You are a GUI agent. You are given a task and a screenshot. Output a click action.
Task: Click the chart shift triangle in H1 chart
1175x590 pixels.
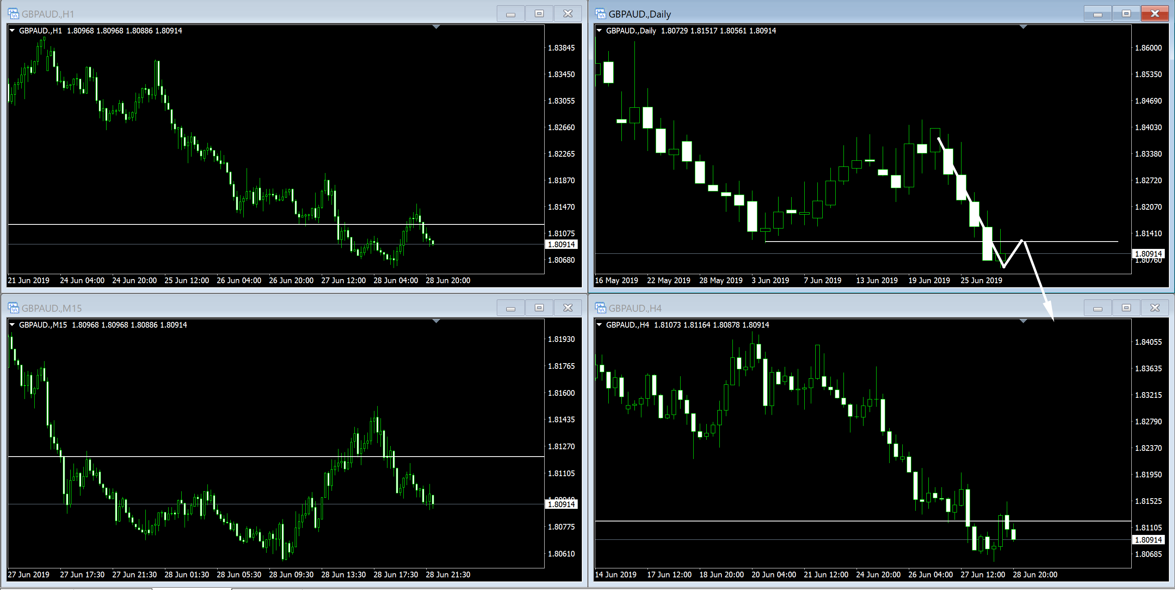(436, 27)
